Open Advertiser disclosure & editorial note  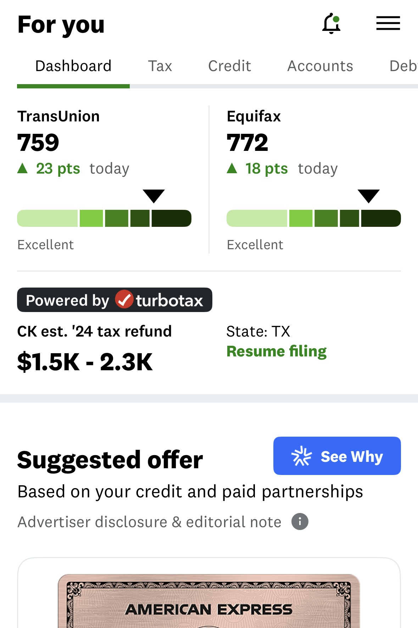(149, 522)
